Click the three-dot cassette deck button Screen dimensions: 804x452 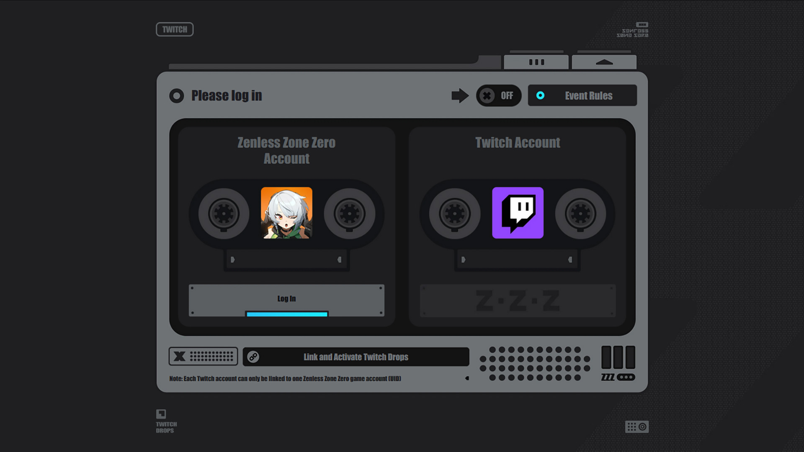(x=536, y=62)
